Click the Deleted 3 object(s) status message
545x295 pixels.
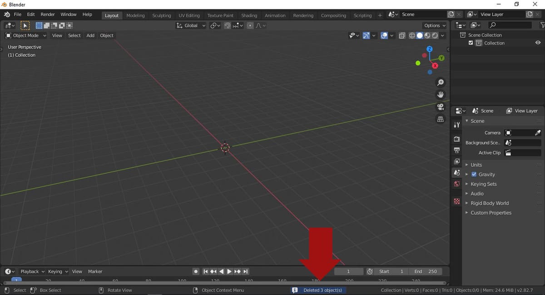coord(318,290)
